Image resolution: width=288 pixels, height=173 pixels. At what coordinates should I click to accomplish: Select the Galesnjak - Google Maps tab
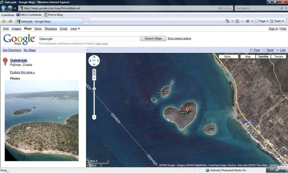[49, 21]
